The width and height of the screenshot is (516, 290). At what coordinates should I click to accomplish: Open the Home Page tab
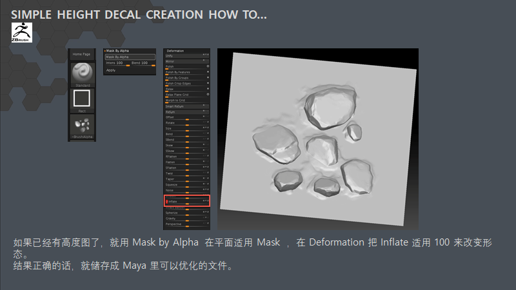click(82, 54)
